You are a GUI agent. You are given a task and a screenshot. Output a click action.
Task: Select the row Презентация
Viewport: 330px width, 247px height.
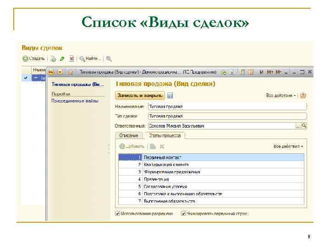pyautogui.click(x=211, y=179)
